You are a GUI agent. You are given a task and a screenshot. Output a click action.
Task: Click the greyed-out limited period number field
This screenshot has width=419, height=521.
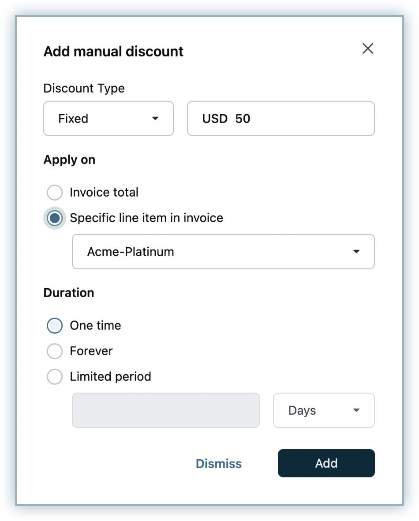(x=166, y=410)
